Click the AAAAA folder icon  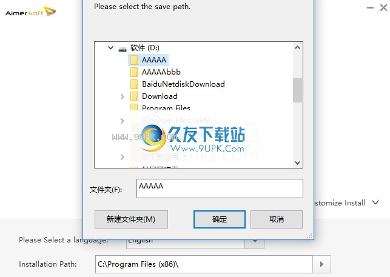point(134,60)
